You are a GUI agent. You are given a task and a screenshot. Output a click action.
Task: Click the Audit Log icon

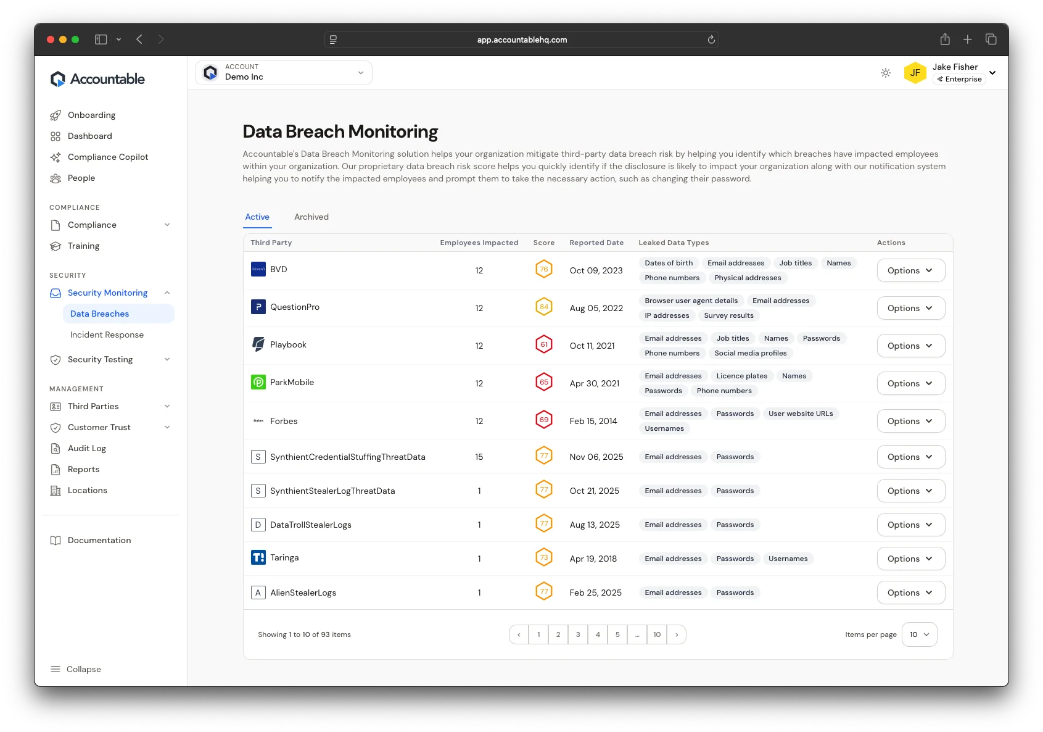click(56, 449)
